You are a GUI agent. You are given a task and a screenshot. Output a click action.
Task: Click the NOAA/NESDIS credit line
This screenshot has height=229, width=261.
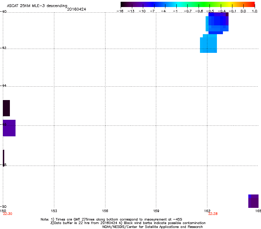[x=152, y=227]
